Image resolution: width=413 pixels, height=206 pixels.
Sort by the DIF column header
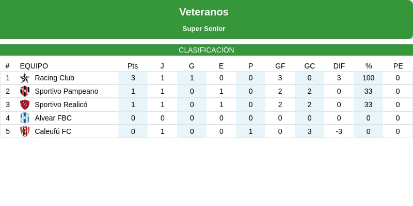click(339, 66)
